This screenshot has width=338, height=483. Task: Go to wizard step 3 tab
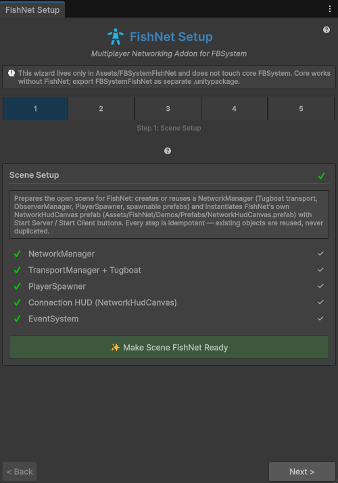168,108
